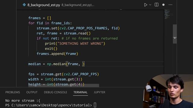Image resolution: width=193 pixels, height=108 pixels.
Task: Open the JUPYTER panel tab
Action: (x=100, y=92)
